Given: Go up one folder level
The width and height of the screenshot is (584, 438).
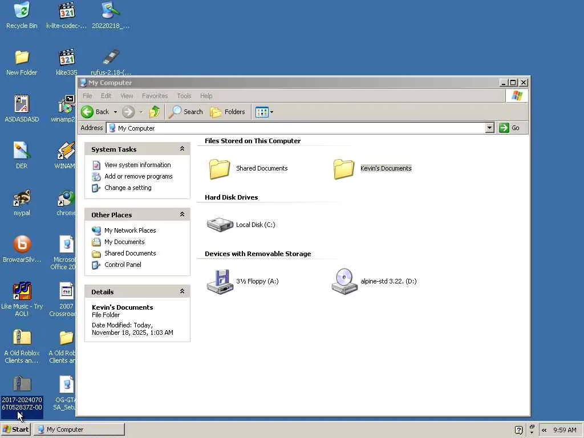Looking at the screenshot, I should 154,112.
